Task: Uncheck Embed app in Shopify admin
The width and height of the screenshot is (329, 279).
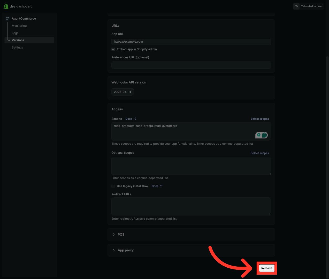Action: (113, 49)
